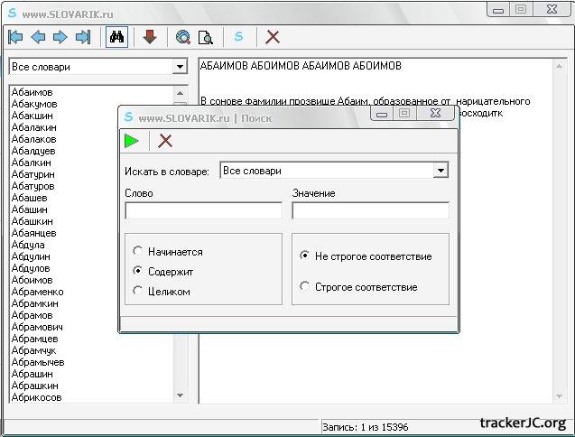This screenshot has width=575, height=437.
Task: Click the 'Слово' input field
Action: coord(203,210)
